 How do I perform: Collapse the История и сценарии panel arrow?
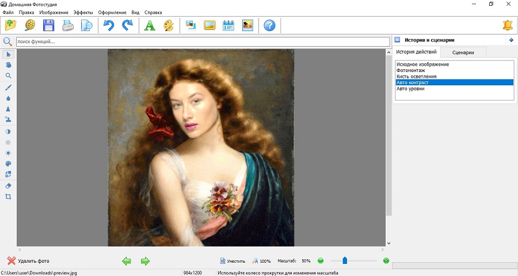click(x=512, y=40)
